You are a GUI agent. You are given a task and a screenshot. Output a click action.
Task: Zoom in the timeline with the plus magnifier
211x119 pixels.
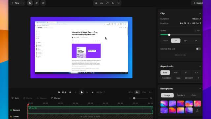pos(151,98)
